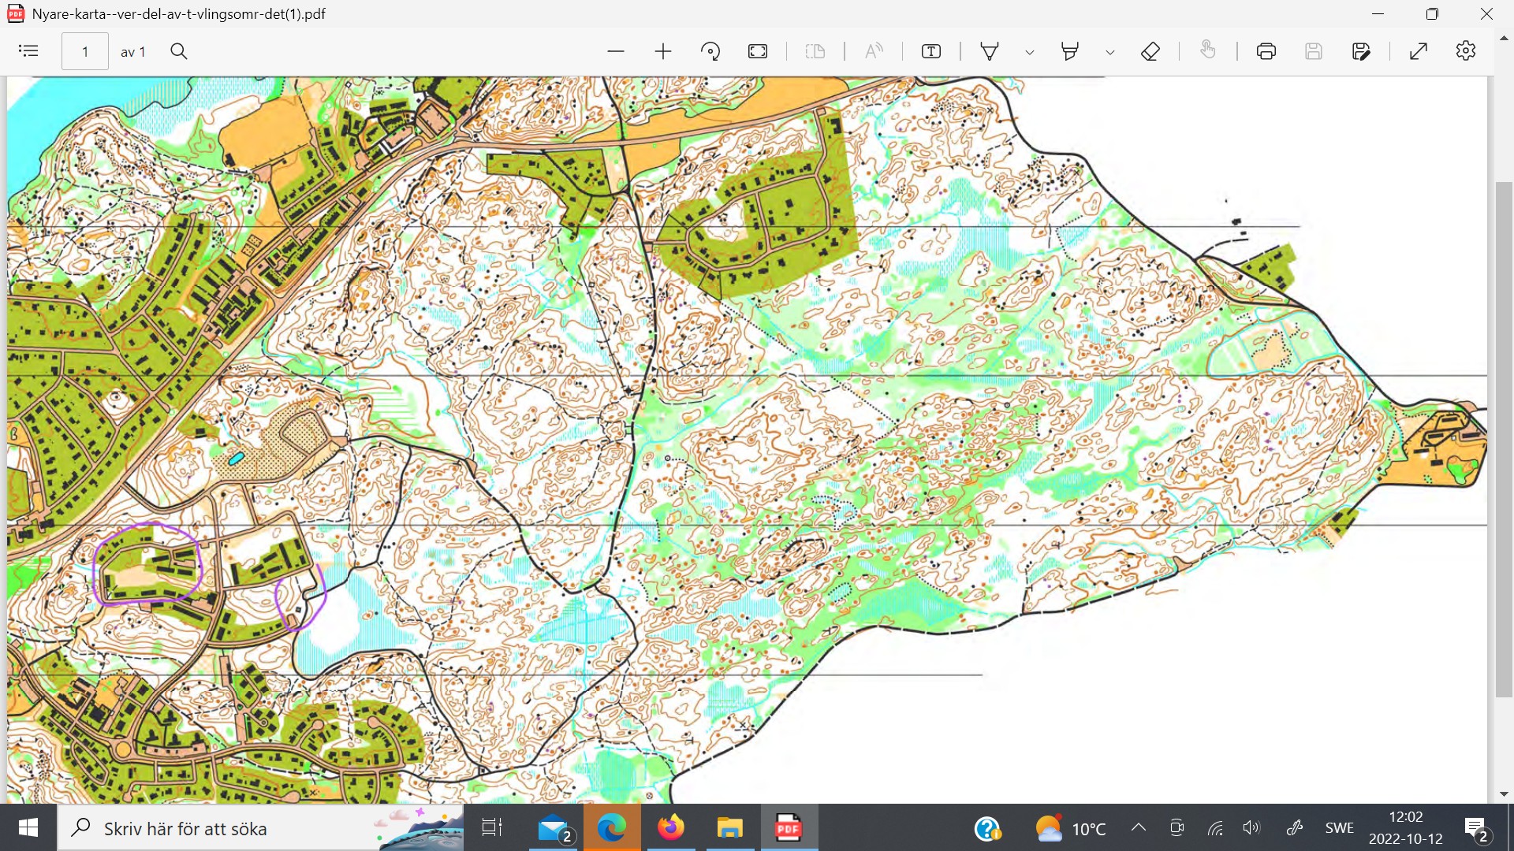Click the page number input field

85,51
